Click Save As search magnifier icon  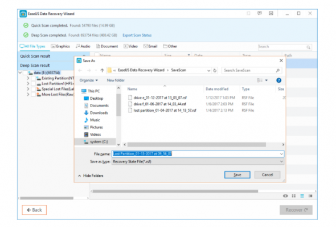pos(278,70)
